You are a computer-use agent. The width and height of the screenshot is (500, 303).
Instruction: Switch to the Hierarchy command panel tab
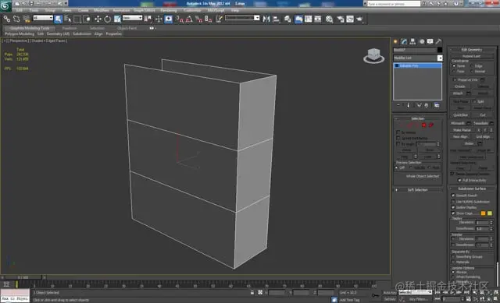point(413,41)
